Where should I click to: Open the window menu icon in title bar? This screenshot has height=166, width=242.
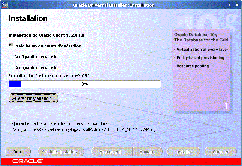coord(4,5)
